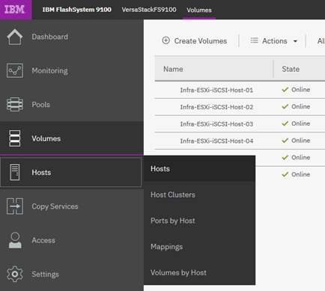Open the Pools menu label
This screenshot has width=325, height=291.
(41, 105)
